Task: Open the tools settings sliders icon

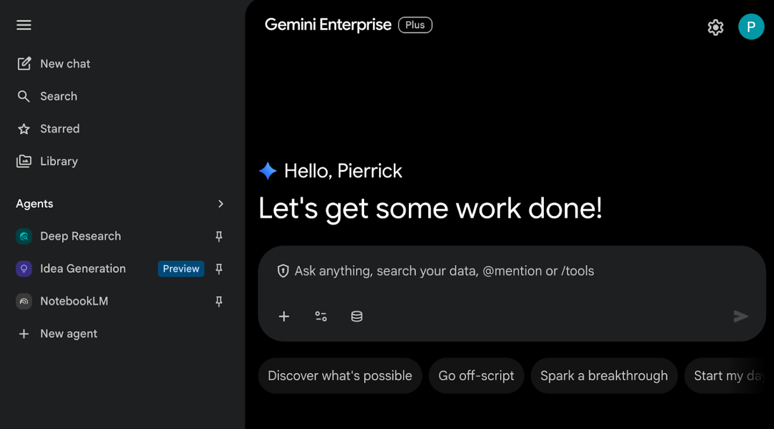Action: pos(321,317)
